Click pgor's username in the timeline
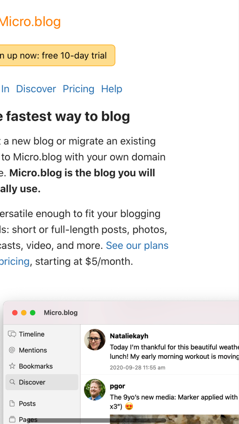This screenshot has height=424, width=239. 117,386
